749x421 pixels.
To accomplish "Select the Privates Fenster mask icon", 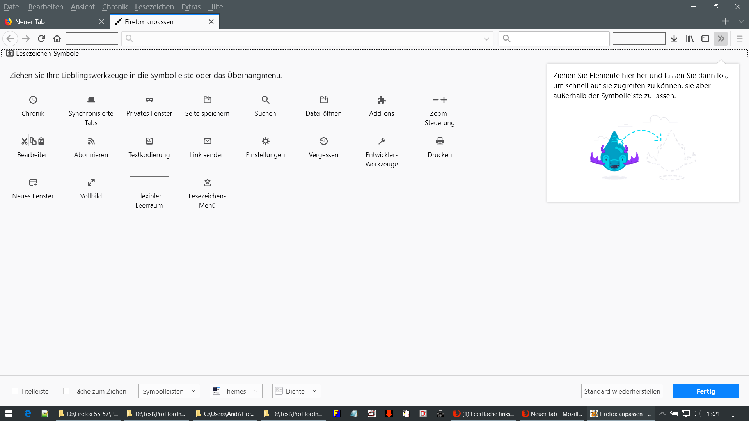I will [149, 100].
